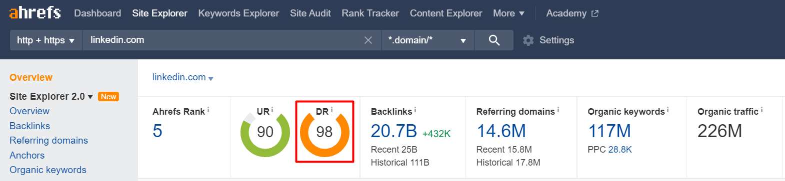Open Rank Tracker tab
The height and width of the screenshot is (181, 785).
[370, 13]
